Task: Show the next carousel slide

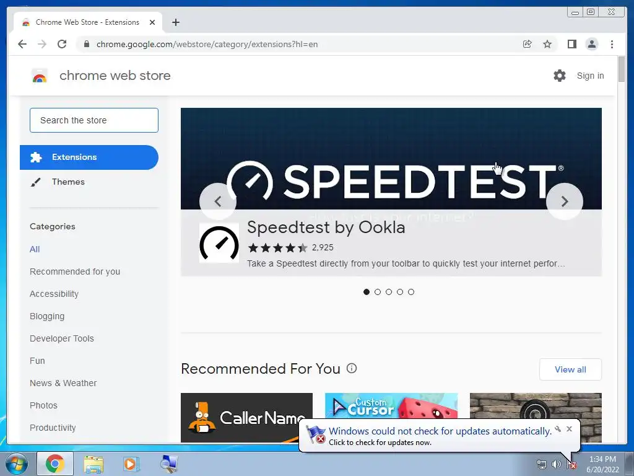Action: pos(565,201)
